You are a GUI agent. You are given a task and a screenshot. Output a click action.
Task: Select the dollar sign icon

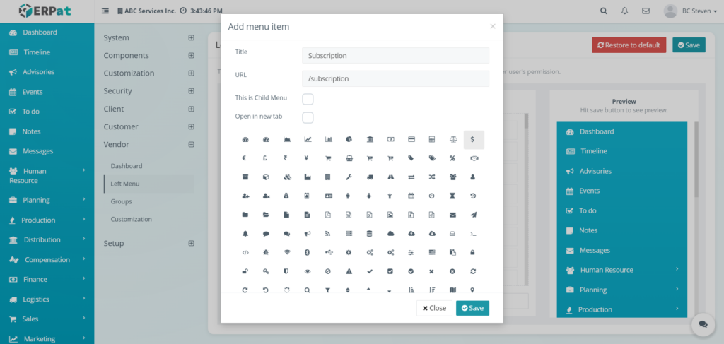[473, 140]
